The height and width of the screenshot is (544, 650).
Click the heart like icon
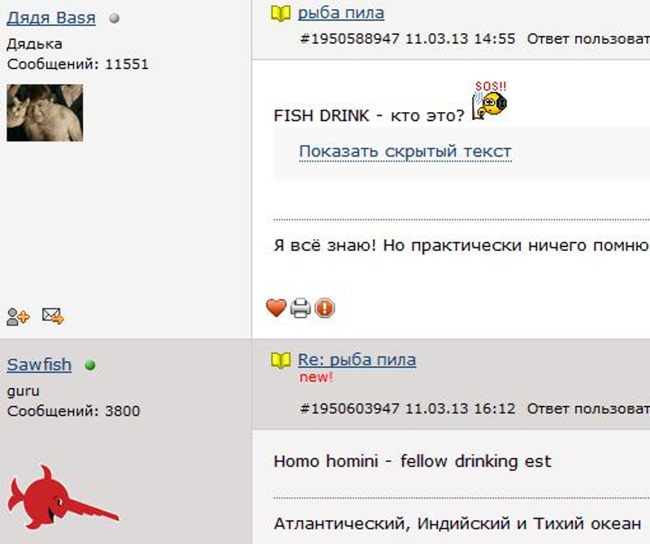(276, 308)
